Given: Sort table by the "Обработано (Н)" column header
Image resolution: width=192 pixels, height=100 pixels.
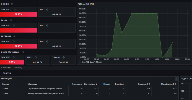Looking at the screenshot, I should tap(168, 84).
